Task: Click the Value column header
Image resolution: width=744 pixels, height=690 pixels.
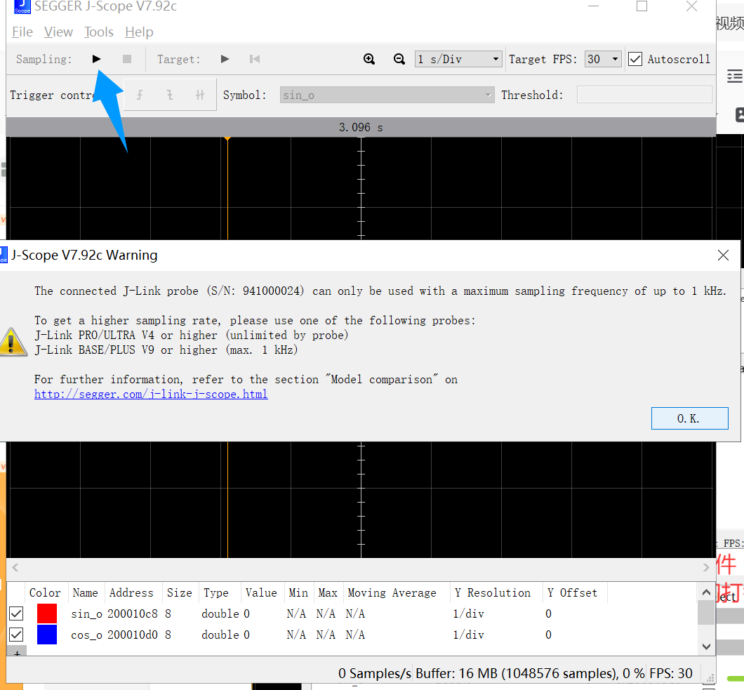Action: coord(261,592)
